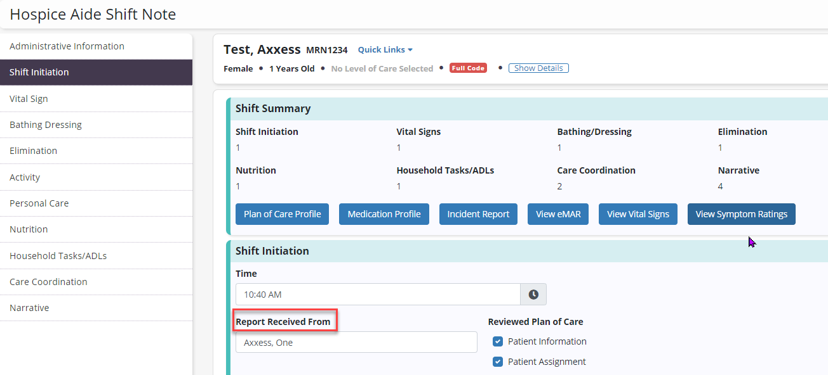The image size is (828, 375).
Task: Toggle the Patient Information checkbox
Action: click(498, 342)
